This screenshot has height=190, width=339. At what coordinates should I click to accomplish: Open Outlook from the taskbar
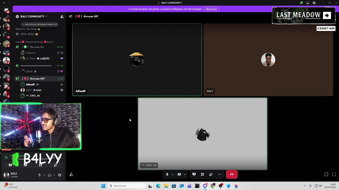tap(181, 186)
